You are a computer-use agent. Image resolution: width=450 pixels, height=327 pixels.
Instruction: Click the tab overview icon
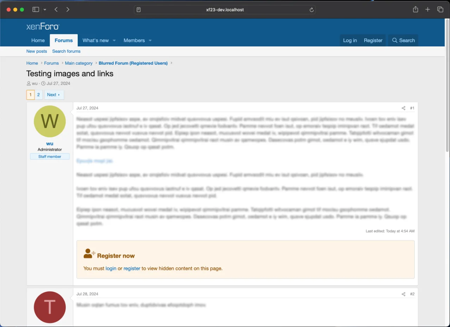tap(440, 9)
